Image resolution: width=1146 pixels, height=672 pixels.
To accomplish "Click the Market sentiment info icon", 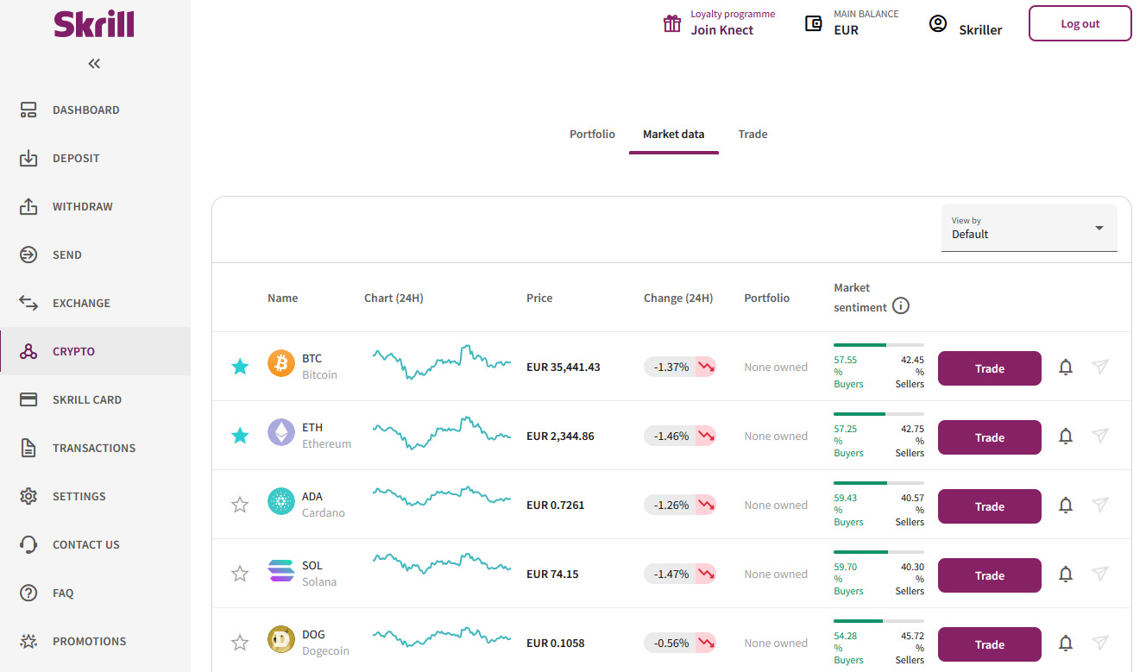I will point(901,306).
